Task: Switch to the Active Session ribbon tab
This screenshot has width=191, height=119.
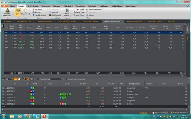Action: 33,6
